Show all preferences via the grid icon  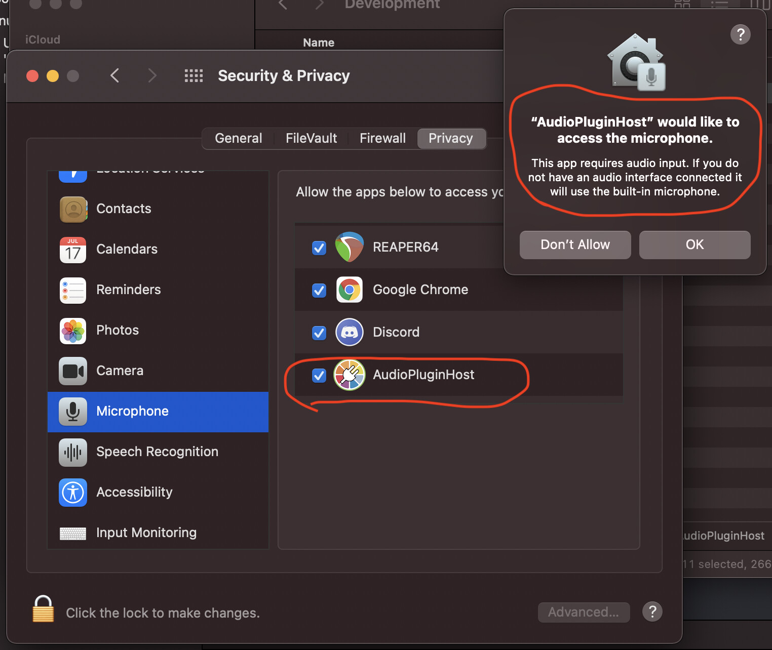[x=194, y=76]
